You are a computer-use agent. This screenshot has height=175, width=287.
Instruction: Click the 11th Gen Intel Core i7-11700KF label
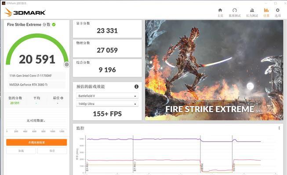tap(31, 76)
